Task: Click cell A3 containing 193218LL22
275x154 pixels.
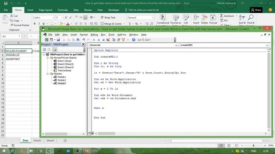Action: click(x=18, y=55)
